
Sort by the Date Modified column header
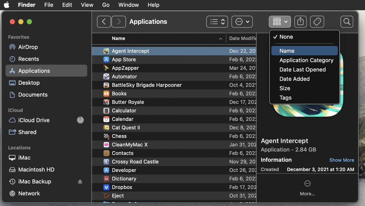(x=242, y=38)
